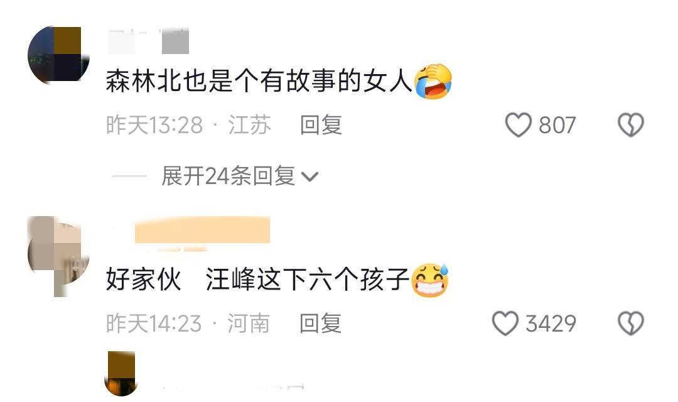The width and height of the screenshot is (678, 402).
Task: Reply to the 河南 commenter via 回复
Action: click(x=320, y=323)
